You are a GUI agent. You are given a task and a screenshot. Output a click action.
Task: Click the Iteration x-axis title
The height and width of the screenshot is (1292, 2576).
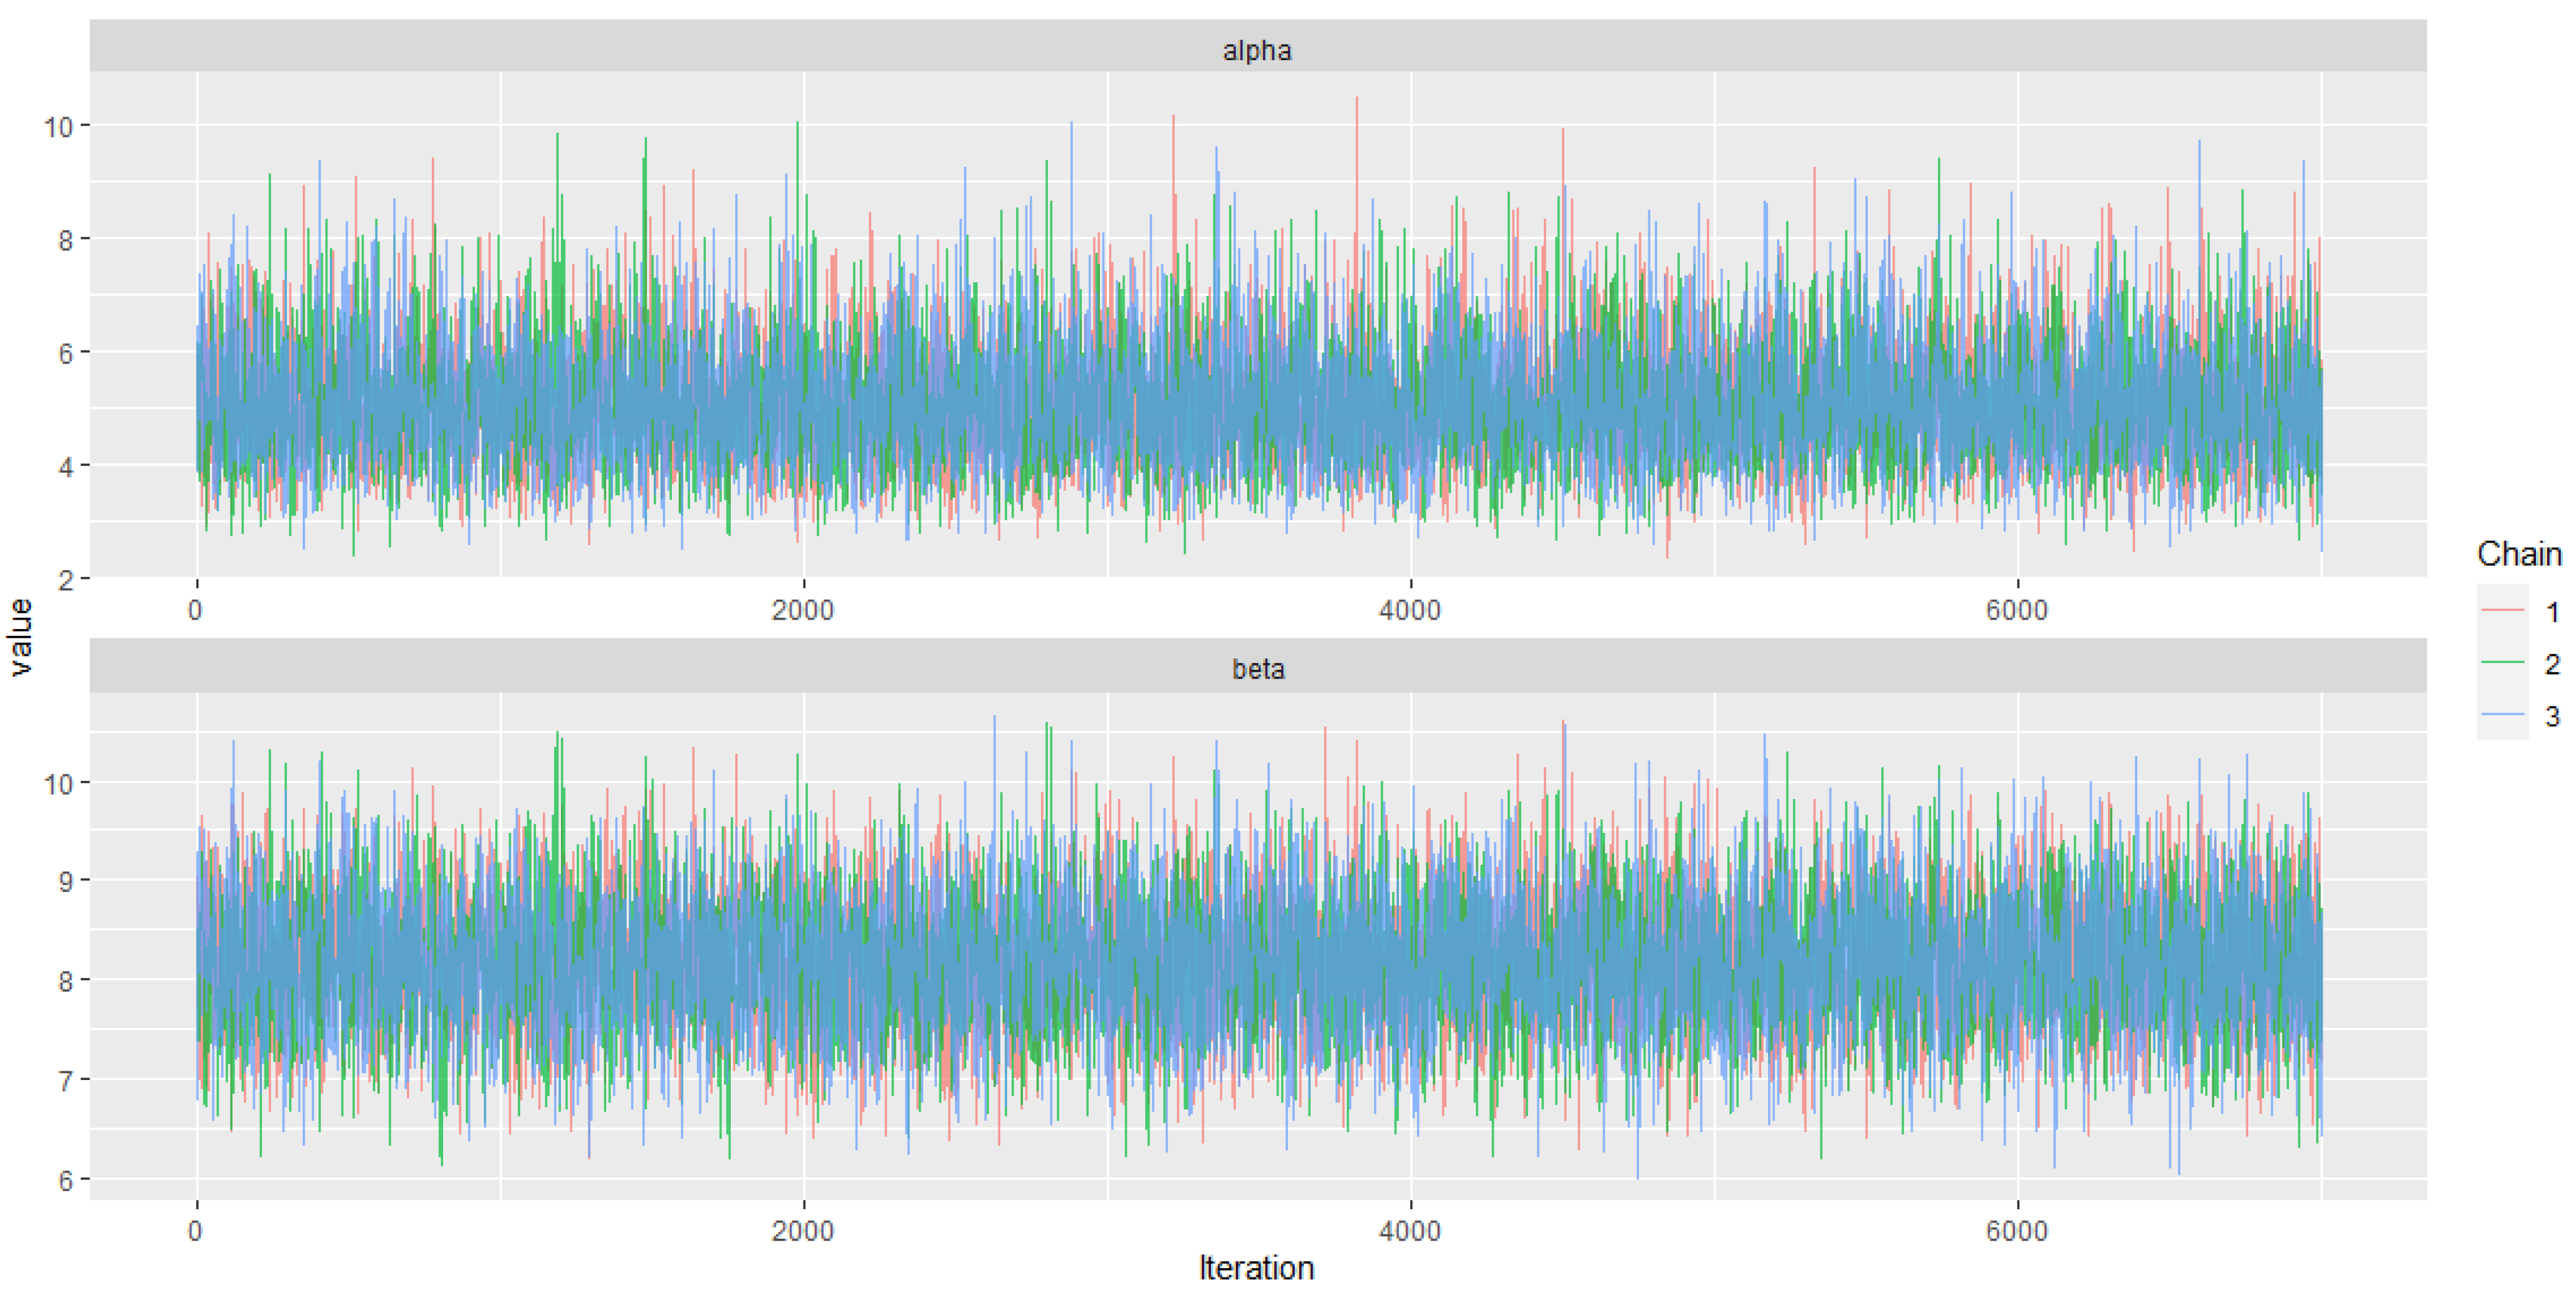pos(1256,1267)
